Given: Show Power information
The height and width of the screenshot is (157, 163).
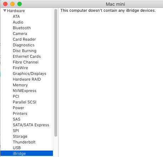Looking at the screenshot, I should point(18,108).
